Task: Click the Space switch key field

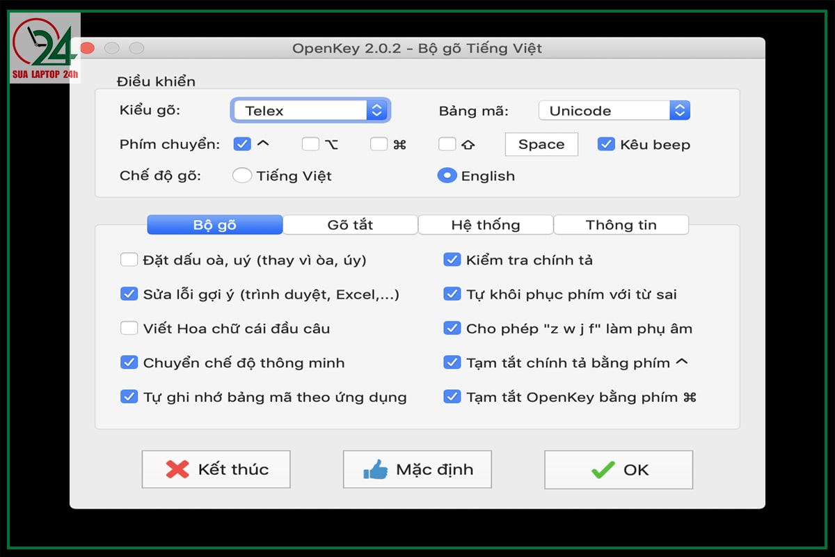Action: pyautogui.click(x=541, y=144)
